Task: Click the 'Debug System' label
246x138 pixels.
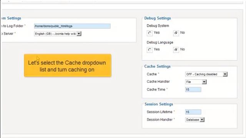Action: point(158,26)
